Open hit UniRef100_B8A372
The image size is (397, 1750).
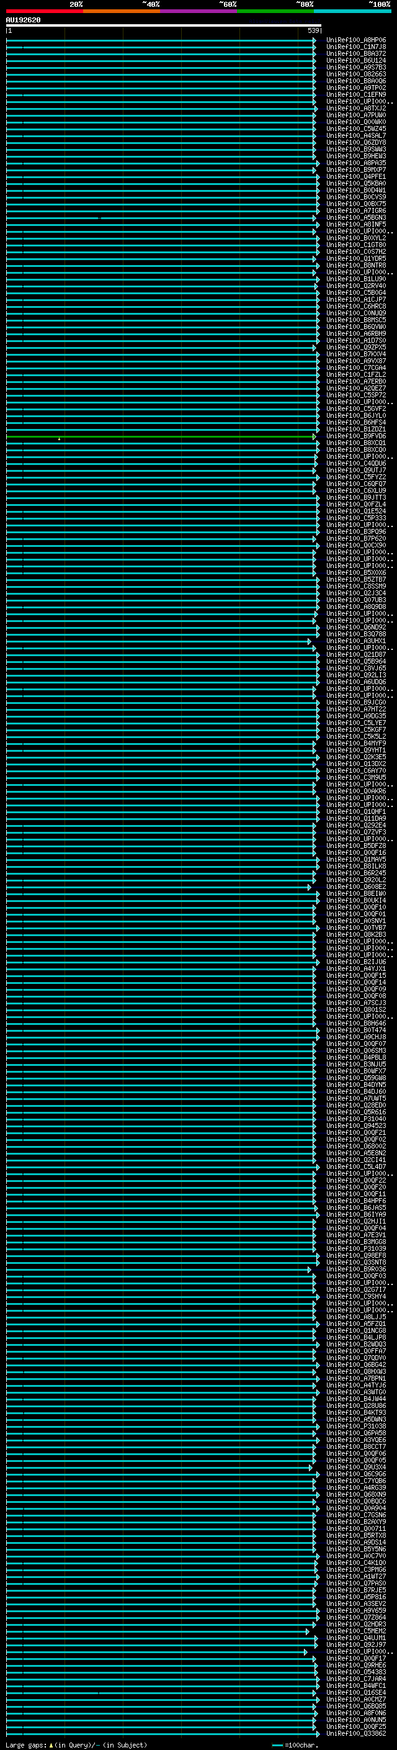point(356,53)
